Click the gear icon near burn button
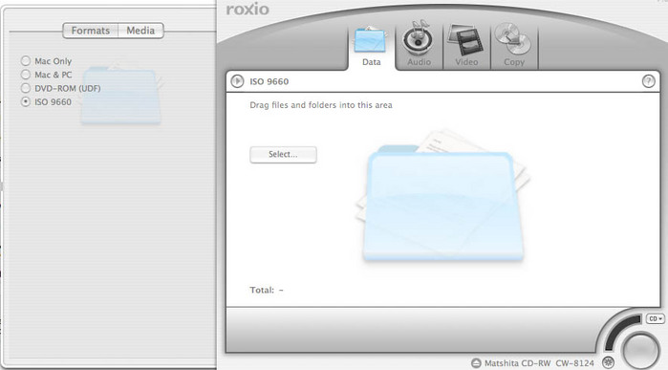 (609, 362)
